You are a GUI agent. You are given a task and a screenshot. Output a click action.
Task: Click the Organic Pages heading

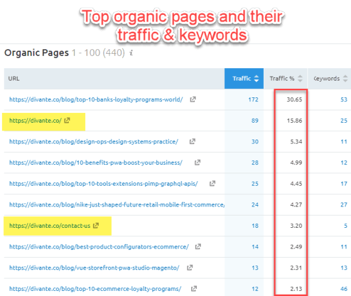(36, 53)
